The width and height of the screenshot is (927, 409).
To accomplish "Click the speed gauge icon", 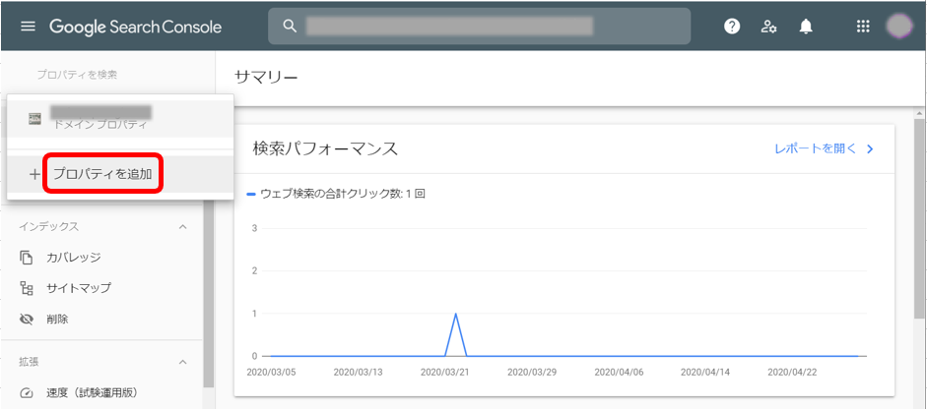I will 26,393.
